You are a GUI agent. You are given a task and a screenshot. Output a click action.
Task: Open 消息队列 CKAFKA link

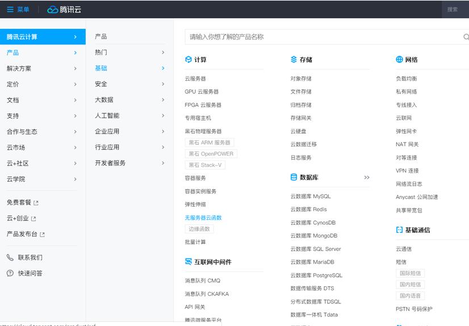207,294
